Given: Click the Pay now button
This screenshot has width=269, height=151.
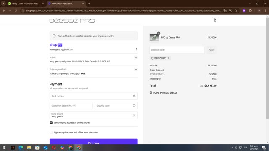Looking at the screenshot, I should point(93,142).
